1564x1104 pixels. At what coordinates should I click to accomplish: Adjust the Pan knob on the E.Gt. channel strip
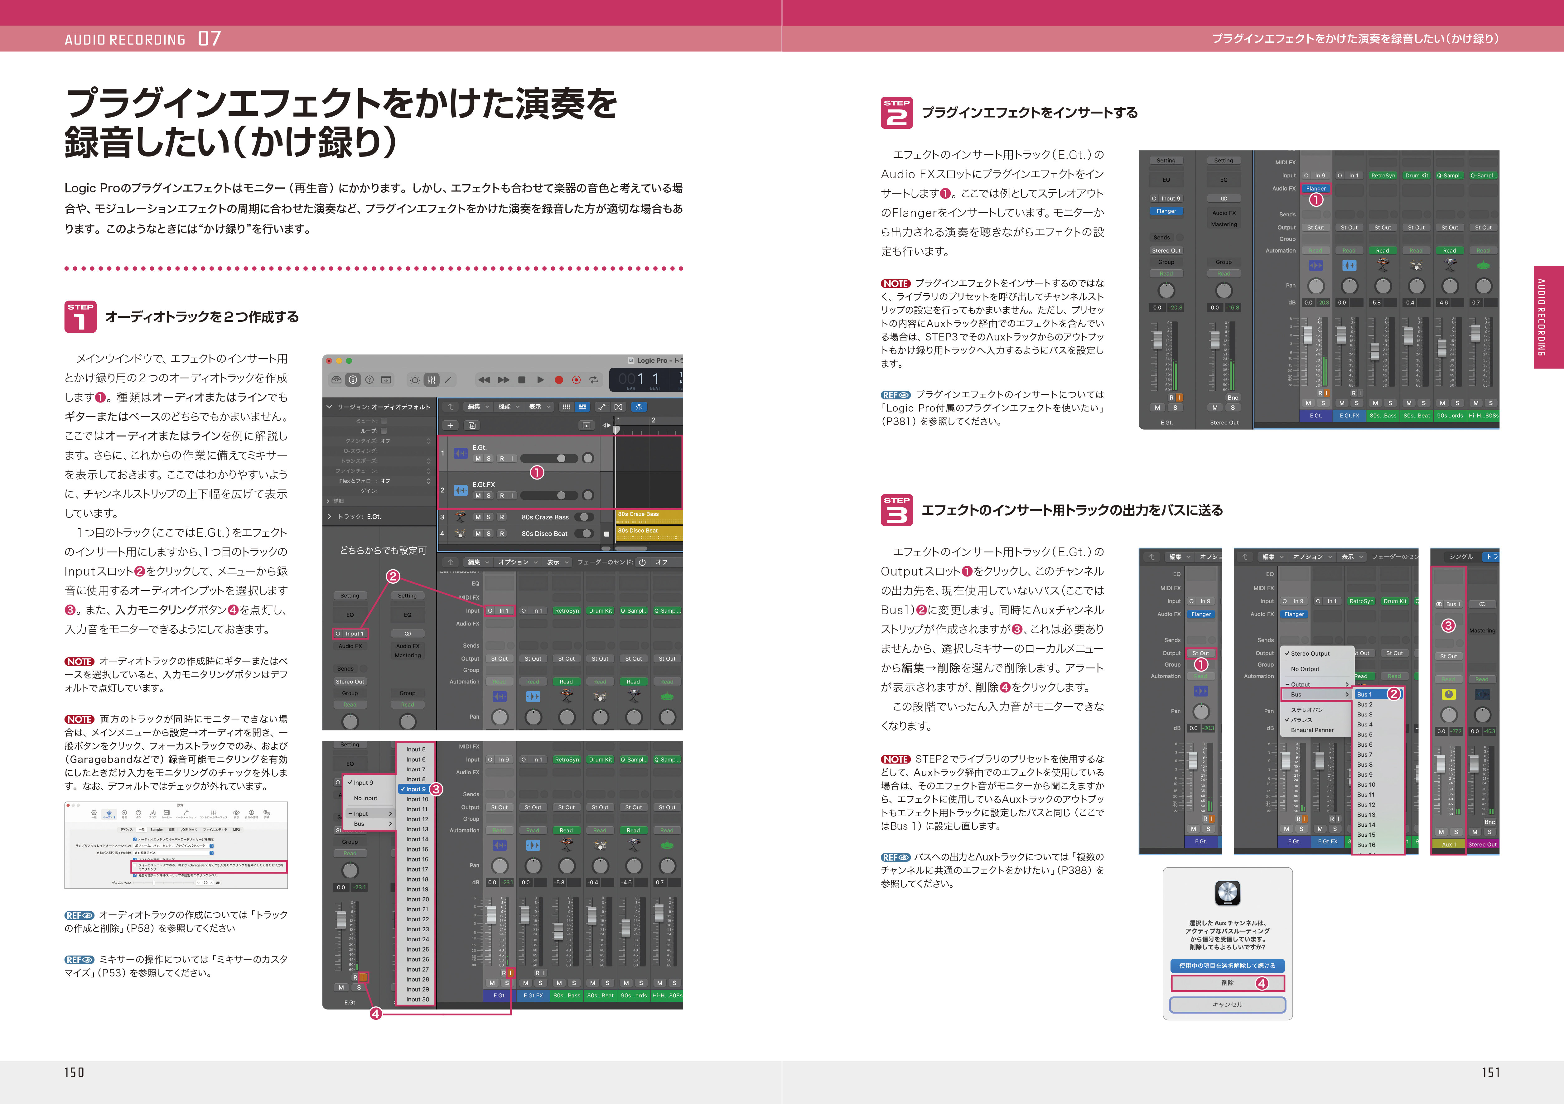[x=500, y=717]
